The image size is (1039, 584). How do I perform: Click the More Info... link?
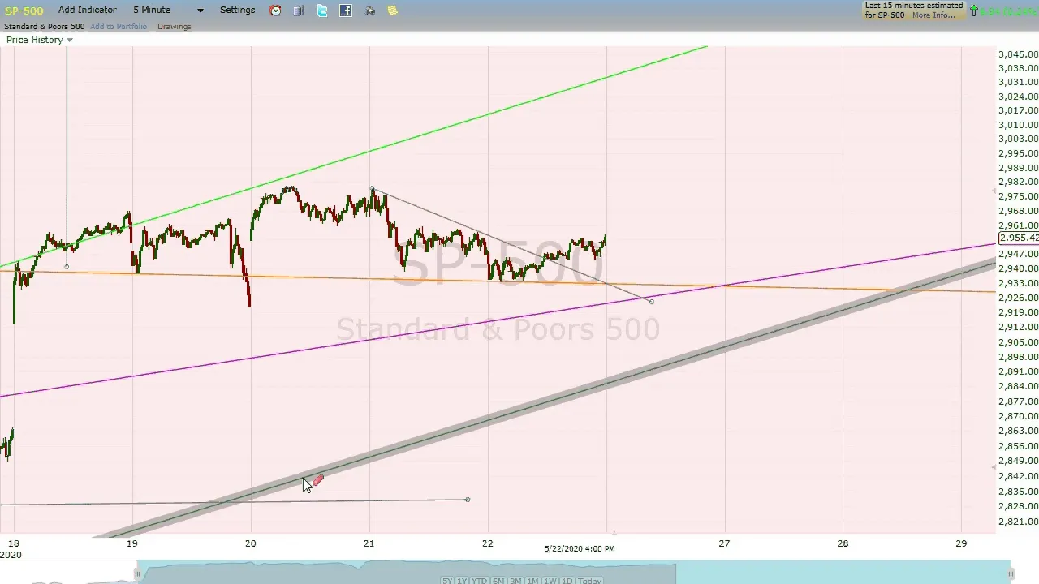point(933,15)
